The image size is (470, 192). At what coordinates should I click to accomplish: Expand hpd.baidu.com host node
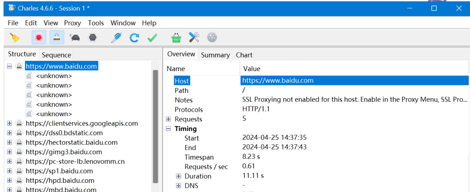pyautogui.click(x=10, y=180)
